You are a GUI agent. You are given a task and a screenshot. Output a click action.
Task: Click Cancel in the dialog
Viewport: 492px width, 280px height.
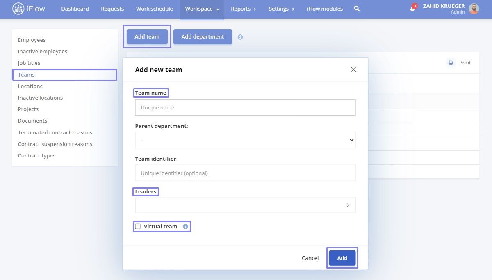[x=310, y=258]
